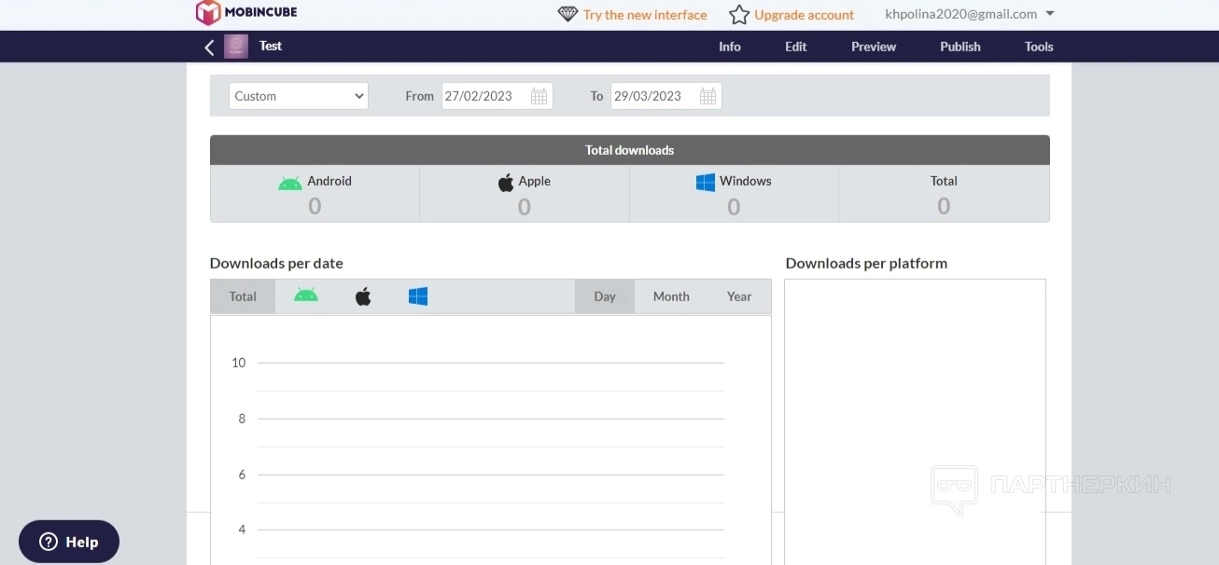Filter chart by Android icon
The image size is (1219, 565).
pos(306,296)
